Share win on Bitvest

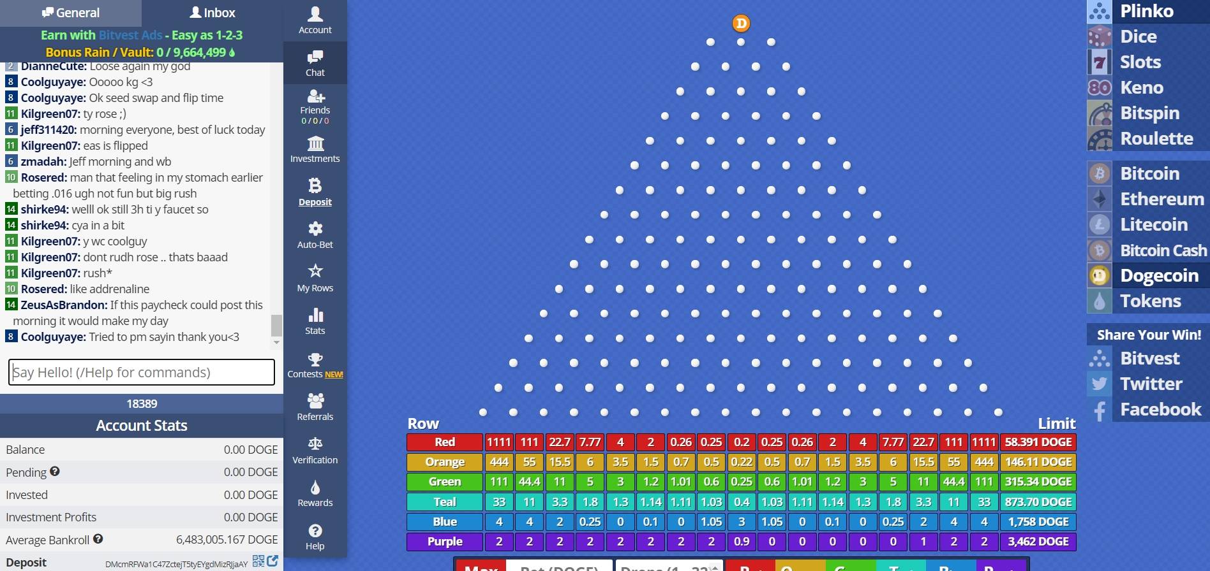coord(1149,358)
